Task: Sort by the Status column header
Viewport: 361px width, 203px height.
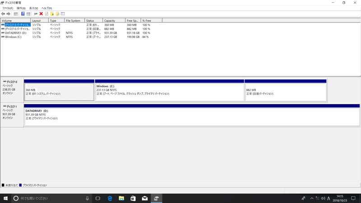Action: (x=94, y=20)
